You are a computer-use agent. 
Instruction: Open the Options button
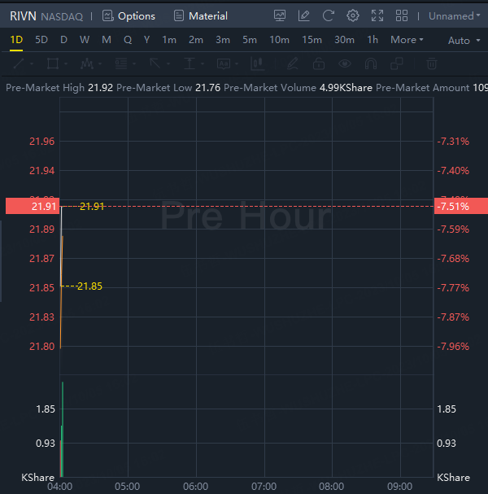point(129,15)
